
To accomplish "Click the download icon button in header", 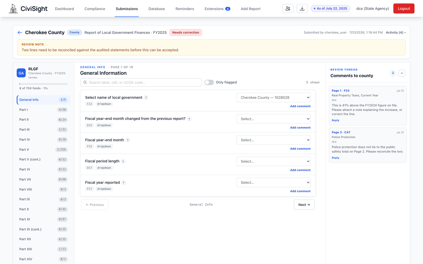I will point(302,8).
